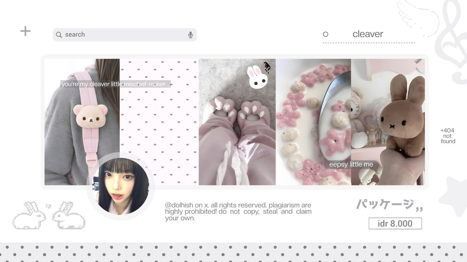Click the '@dolhish on x' copyright text
Screen dimensions: 467x262
click(x=238, y=212)
